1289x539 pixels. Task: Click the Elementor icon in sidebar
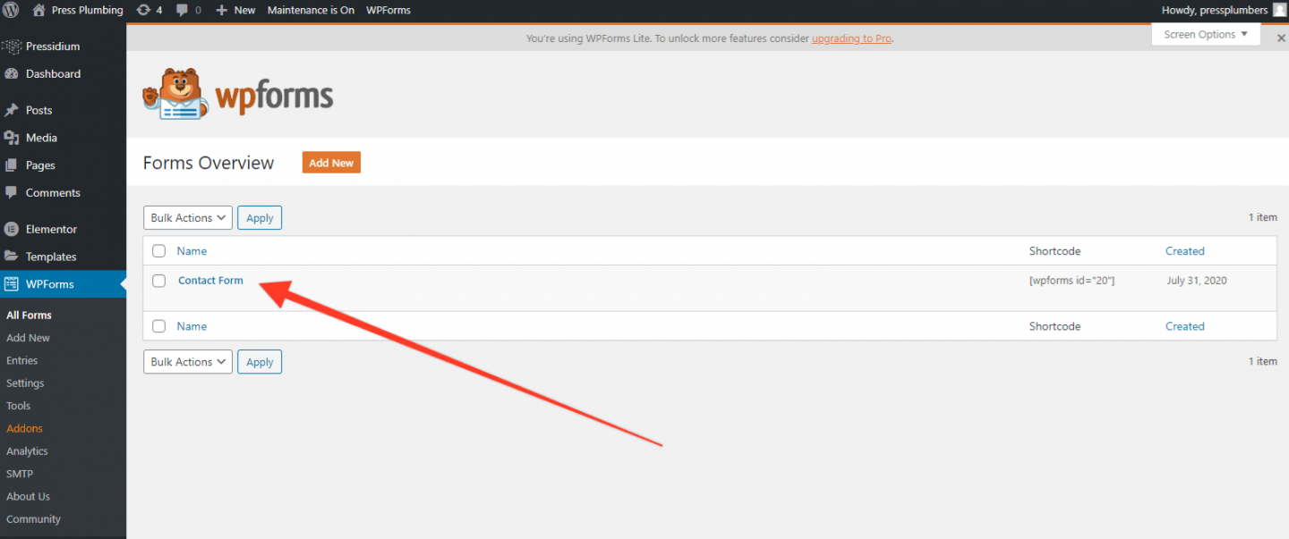tap(12, 229)
